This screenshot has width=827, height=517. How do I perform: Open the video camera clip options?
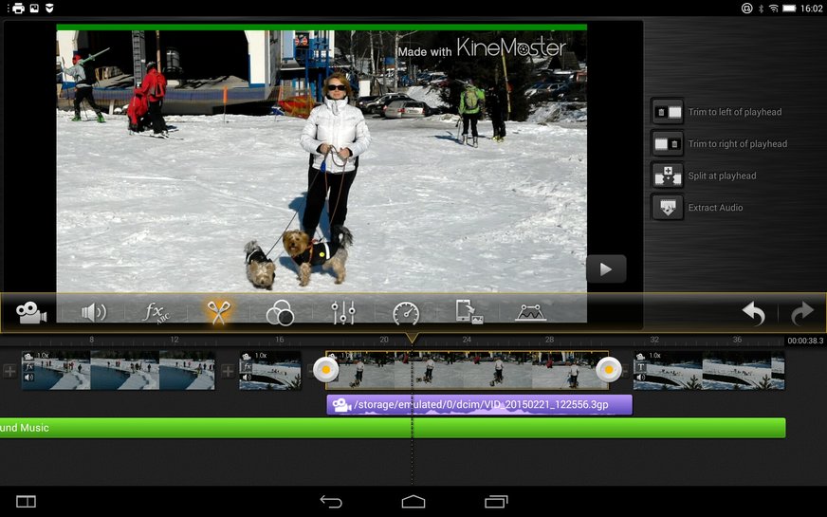click(x=31, y=312)
